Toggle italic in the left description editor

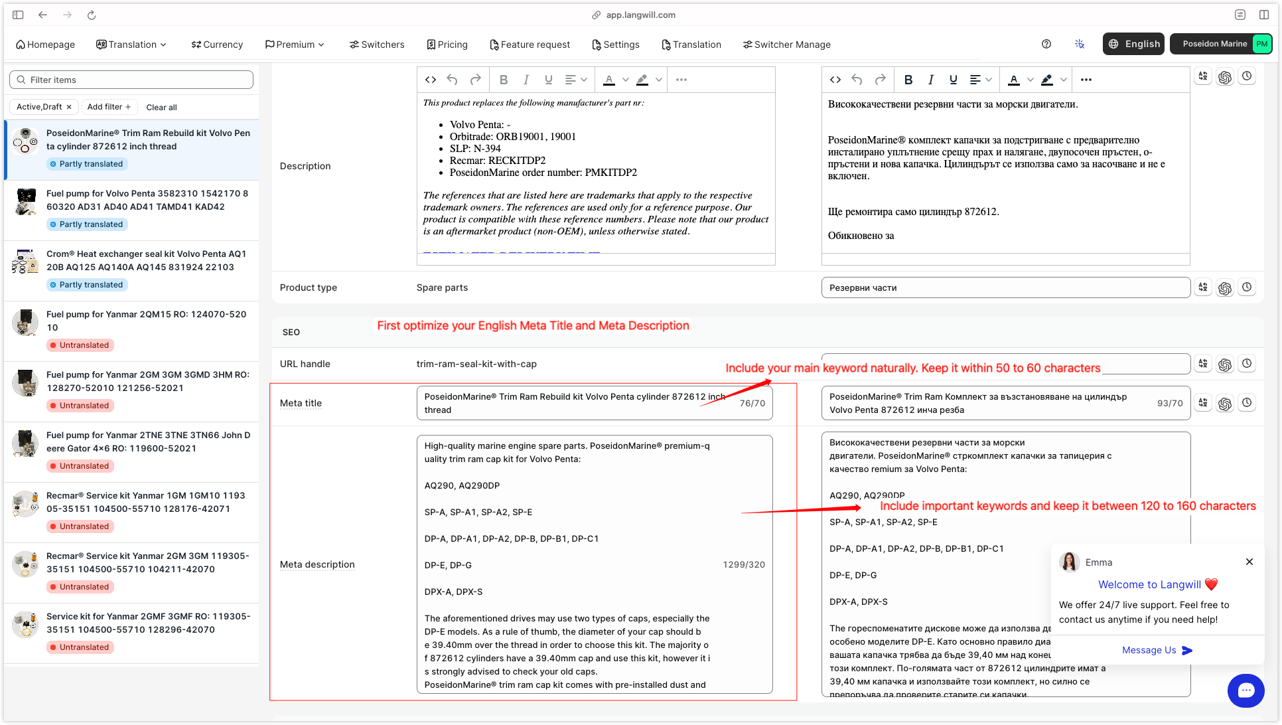526,80
